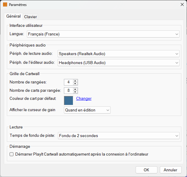The width and height of the screenshot is (187, 177).
Task: Click the rows number input field
Action: [69, 82]
